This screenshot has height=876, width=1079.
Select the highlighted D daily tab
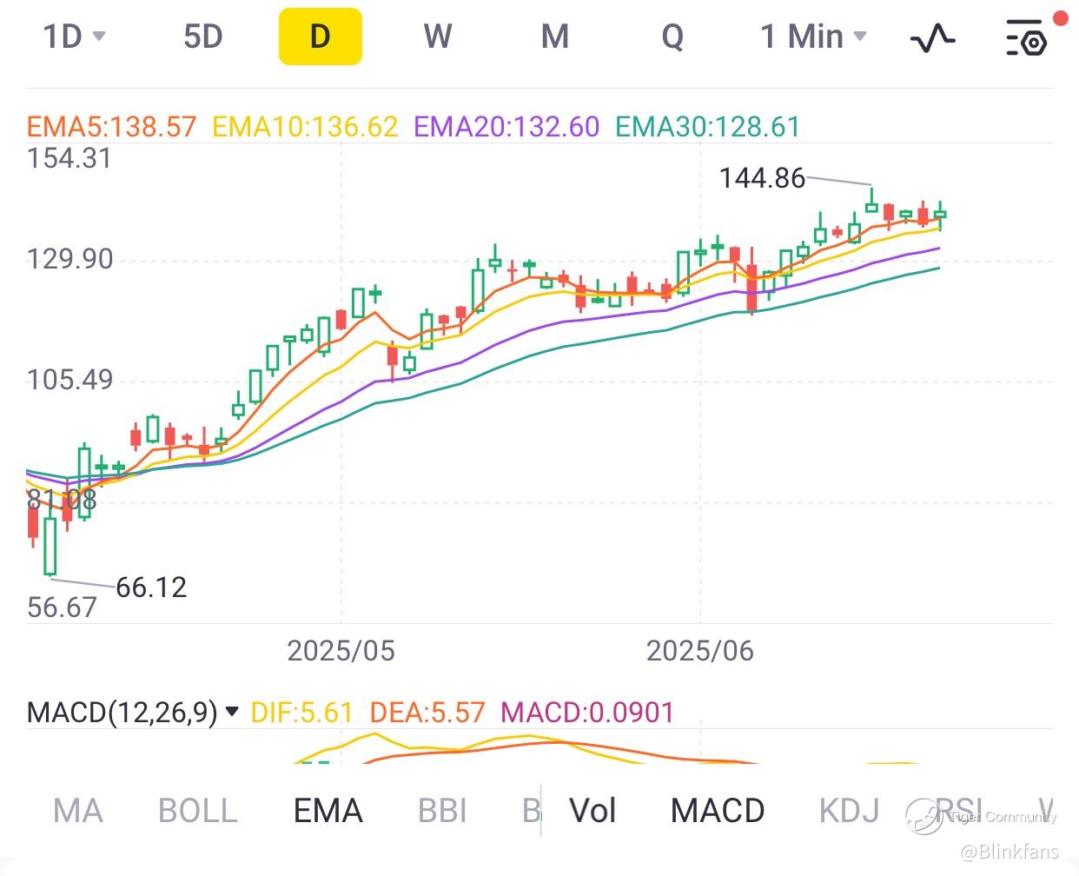point(320,36)
